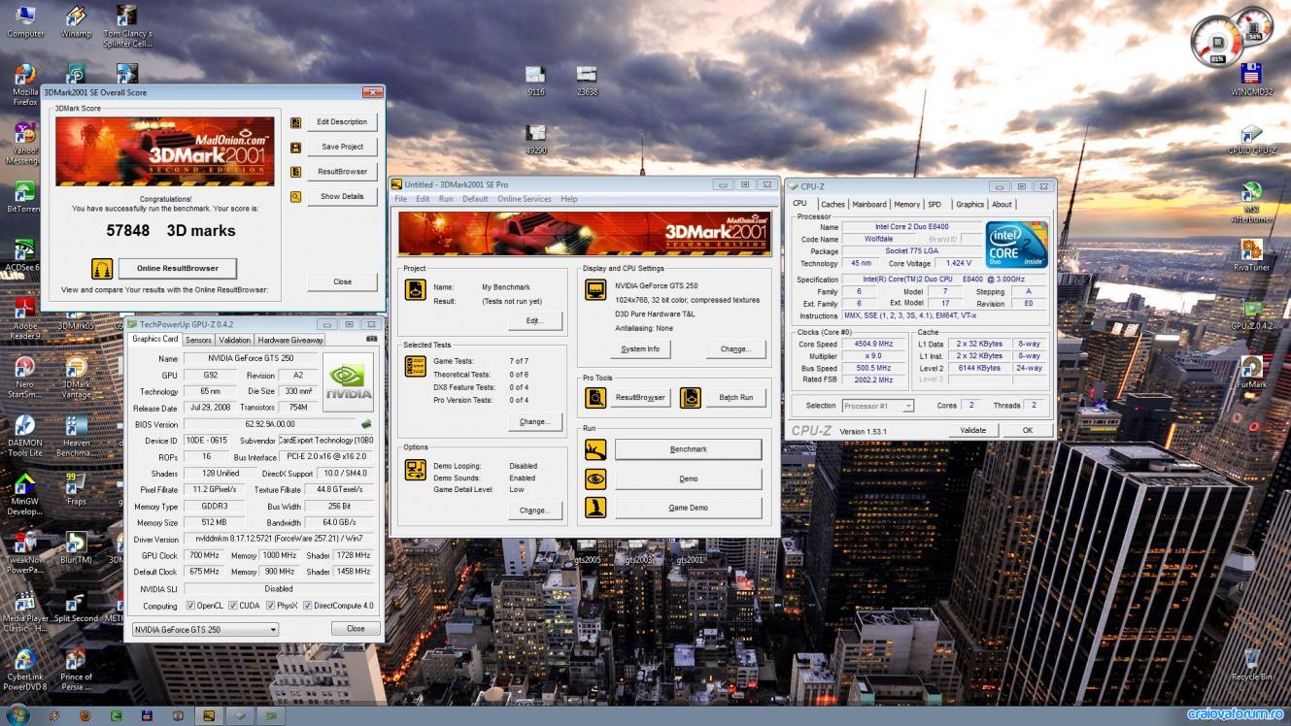
Task: Switch to the Validation tab in GPU-Z
Action: tap(234, 340)
